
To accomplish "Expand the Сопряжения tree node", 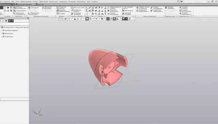I will (x=1, y=37).
